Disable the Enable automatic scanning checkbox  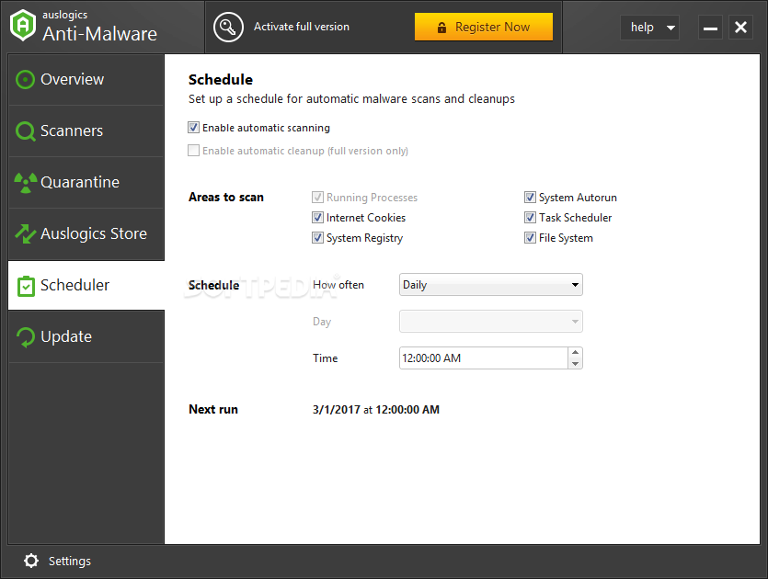194,128
